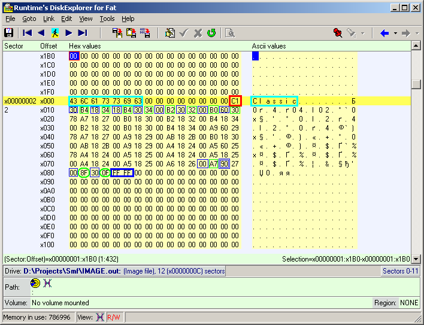Open the Help menu
424x325 pixels.
point(128,19)
